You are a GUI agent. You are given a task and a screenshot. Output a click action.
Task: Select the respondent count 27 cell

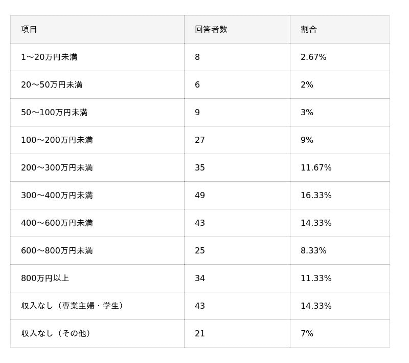[x=200, y=140]
